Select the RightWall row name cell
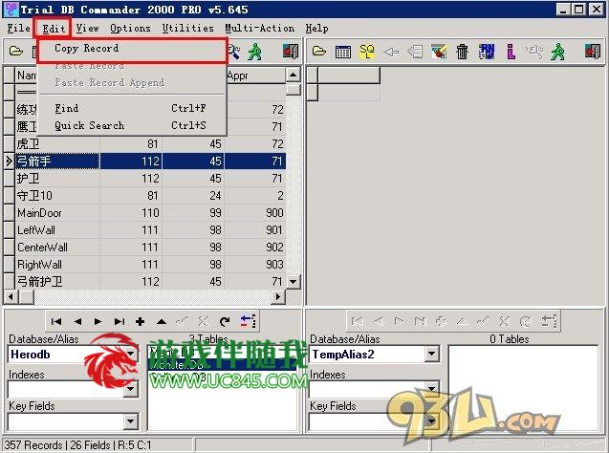 (57, 265)
